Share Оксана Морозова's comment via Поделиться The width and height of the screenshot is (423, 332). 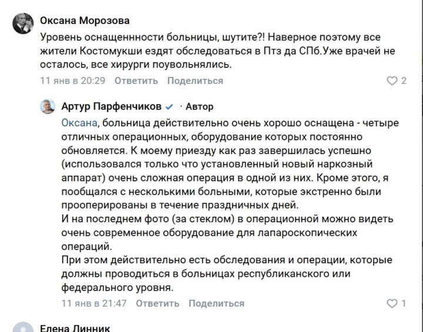(x=195, y=81)
